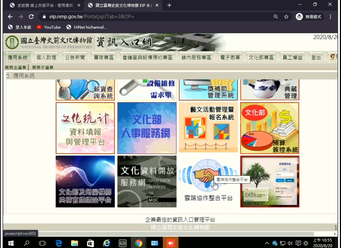Bookmark this page with the star icon
The image size is (341, 248).
286,17
